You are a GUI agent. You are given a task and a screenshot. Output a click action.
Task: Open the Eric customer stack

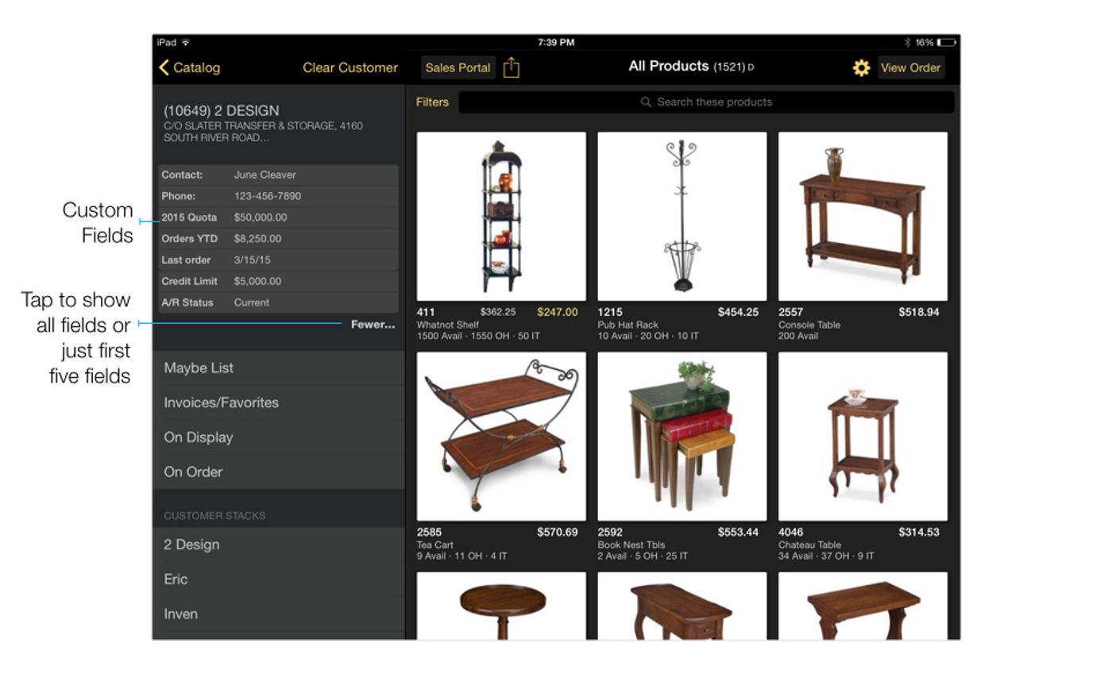(x=279, y=579)
